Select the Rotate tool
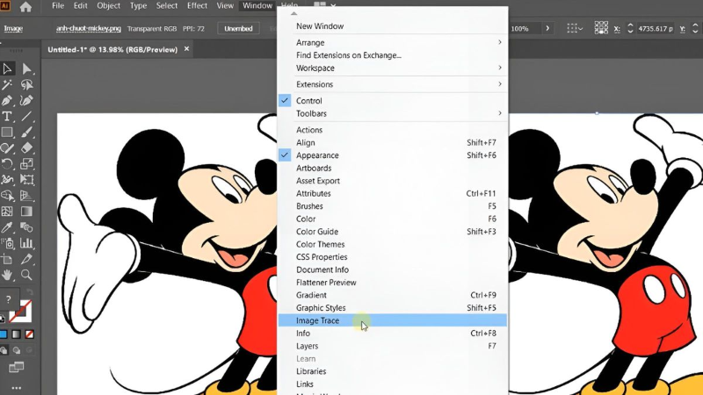This screenshot has width=703, height=395. click(7, 164)
